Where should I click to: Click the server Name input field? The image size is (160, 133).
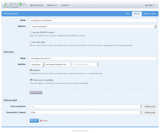[93, 58]
